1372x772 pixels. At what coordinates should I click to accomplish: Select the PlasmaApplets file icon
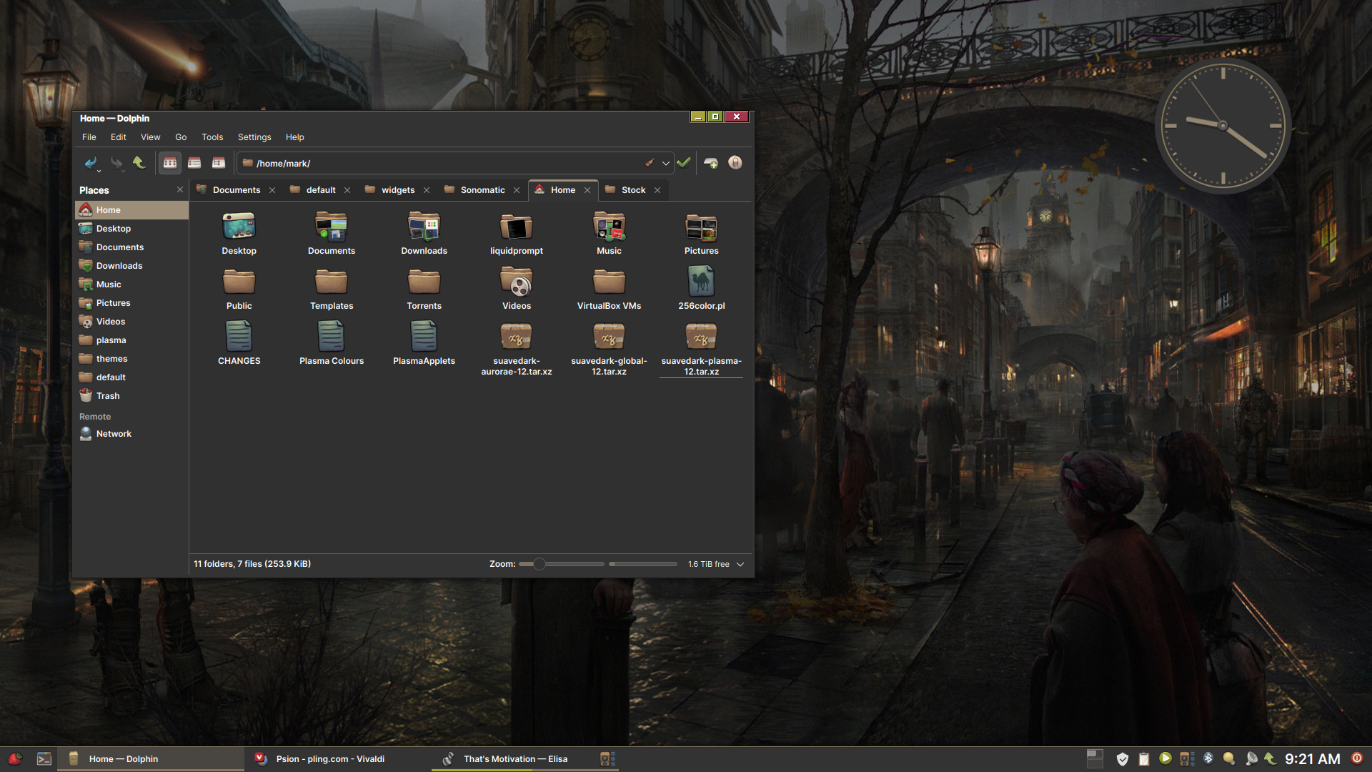(x=424, y=336)
